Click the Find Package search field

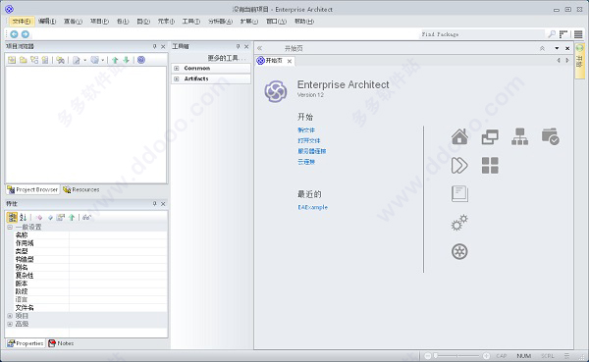point(483,34)
